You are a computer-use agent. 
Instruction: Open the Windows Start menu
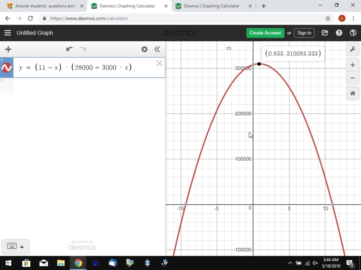pyautogui.click(x=8, y=263)
